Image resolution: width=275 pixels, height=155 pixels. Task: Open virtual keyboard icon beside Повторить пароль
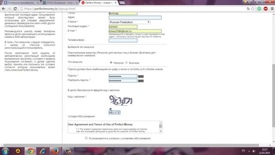point(141,81)
